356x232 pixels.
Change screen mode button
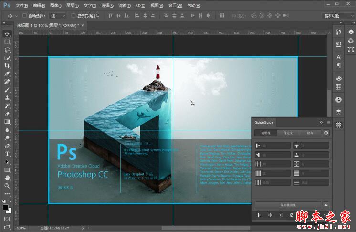[x=7, y=227]
